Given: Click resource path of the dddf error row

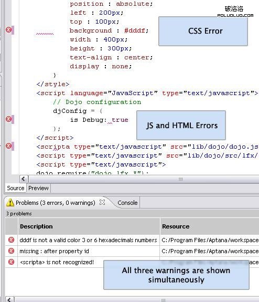Looking at the screenshot, I should pos(210,240).
